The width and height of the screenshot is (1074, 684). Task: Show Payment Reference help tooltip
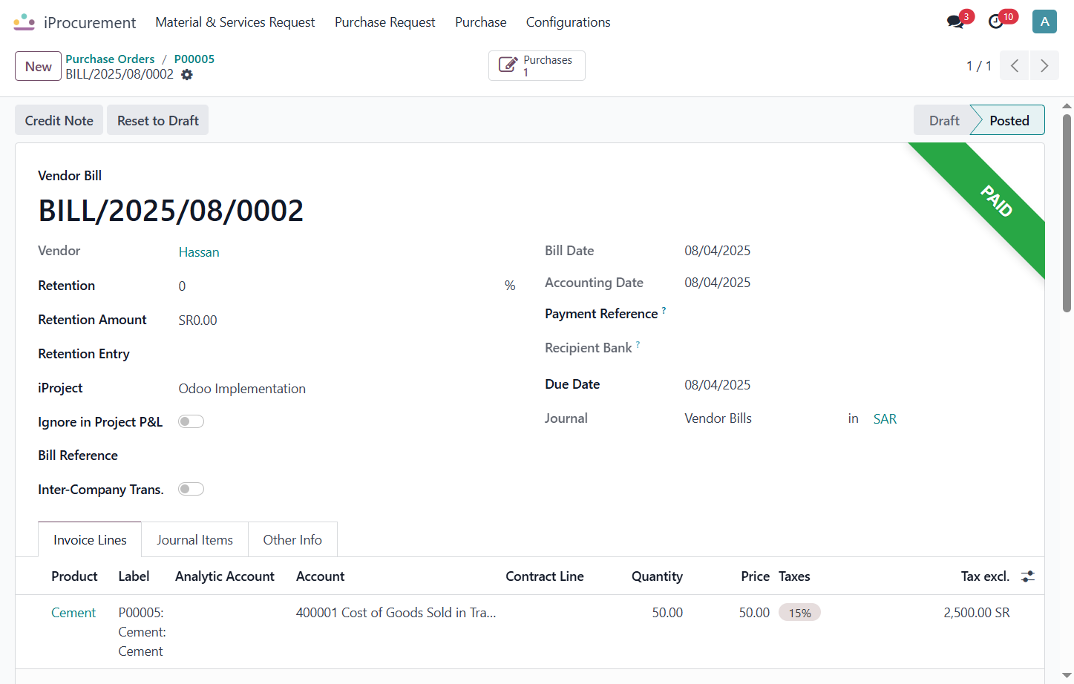[x=664, y=310]
